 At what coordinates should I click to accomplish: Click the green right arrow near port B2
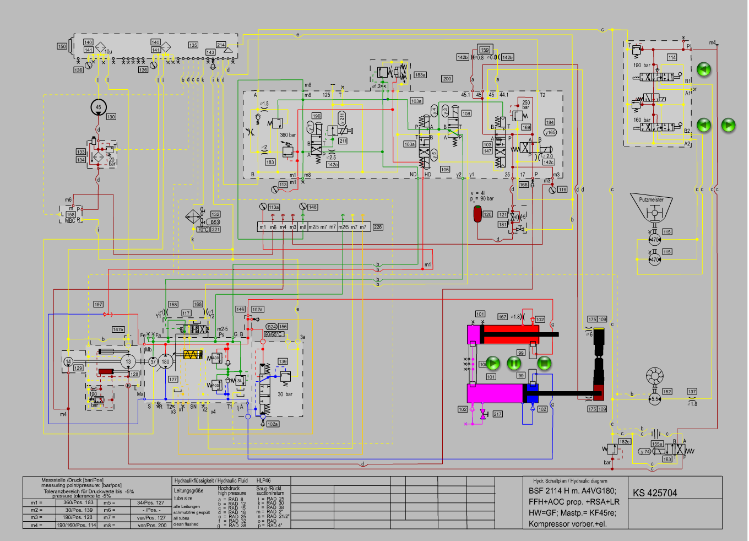pos(729,125)
